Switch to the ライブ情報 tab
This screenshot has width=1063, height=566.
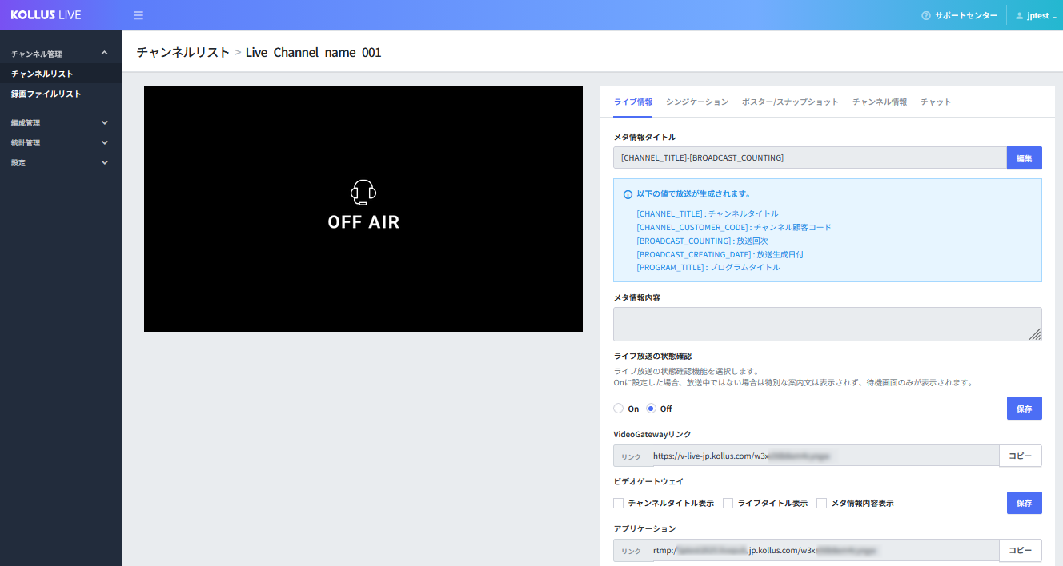coord(633,102)
